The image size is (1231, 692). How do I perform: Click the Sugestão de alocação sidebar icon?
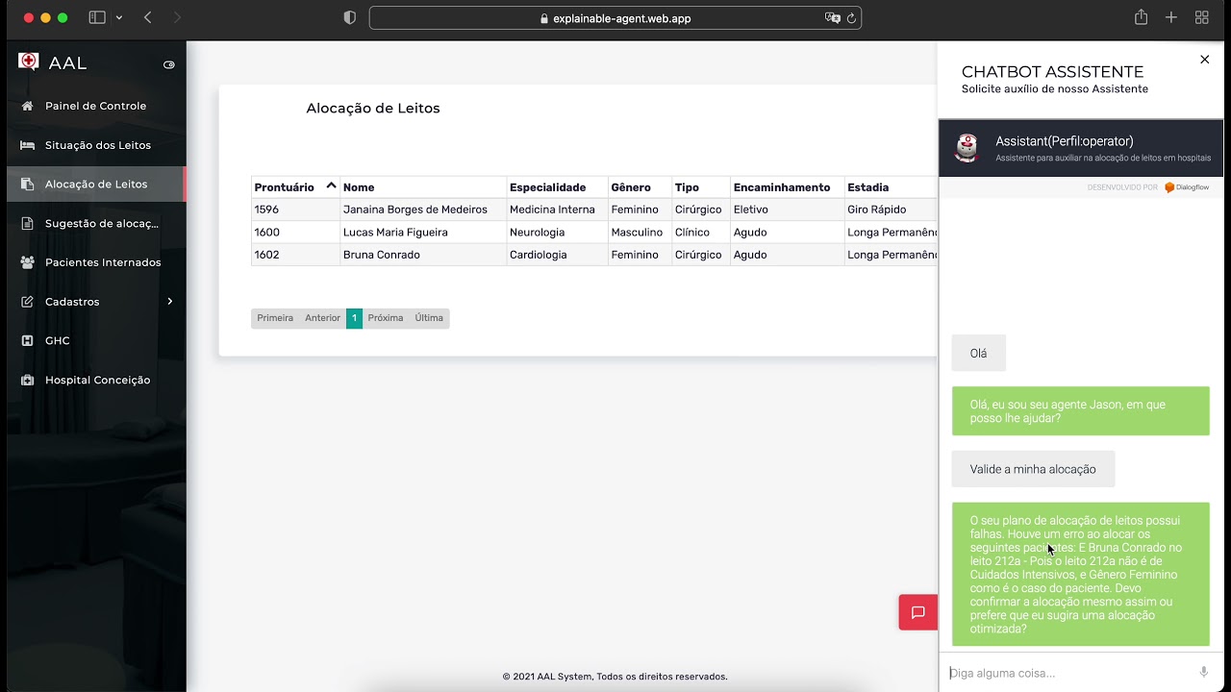pyautogui.click(x=27, y=223)
